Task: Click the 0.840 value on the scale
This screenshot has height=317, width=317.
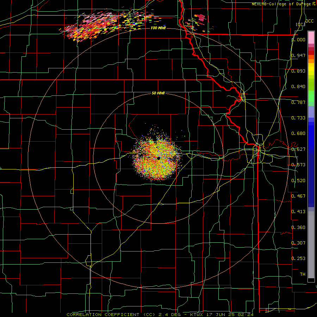Action: [x=298, y=87]
